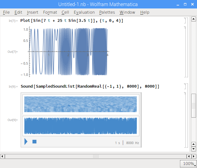Open the 100% magnification dropdown
The width and height of the screenshot is (197, 168).
tap(189, 164)
